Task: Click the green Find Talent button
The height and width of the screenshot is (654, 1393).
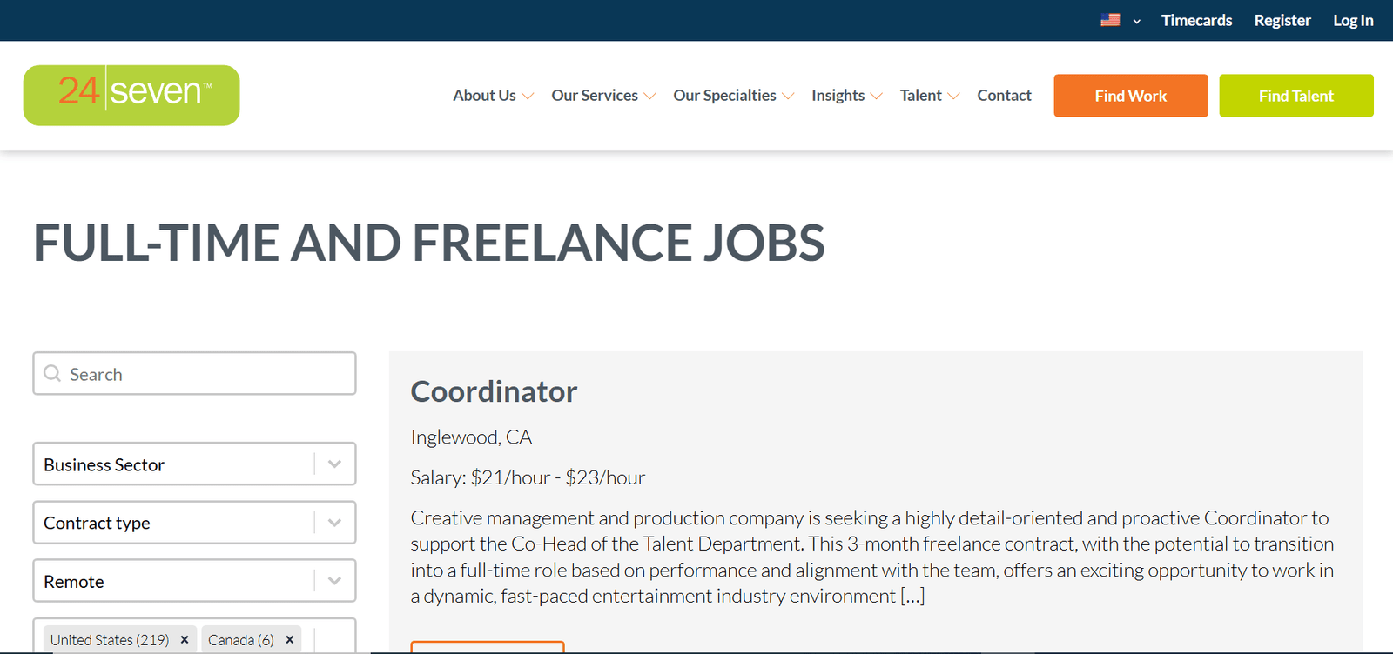Action: tap(1296, 96)
